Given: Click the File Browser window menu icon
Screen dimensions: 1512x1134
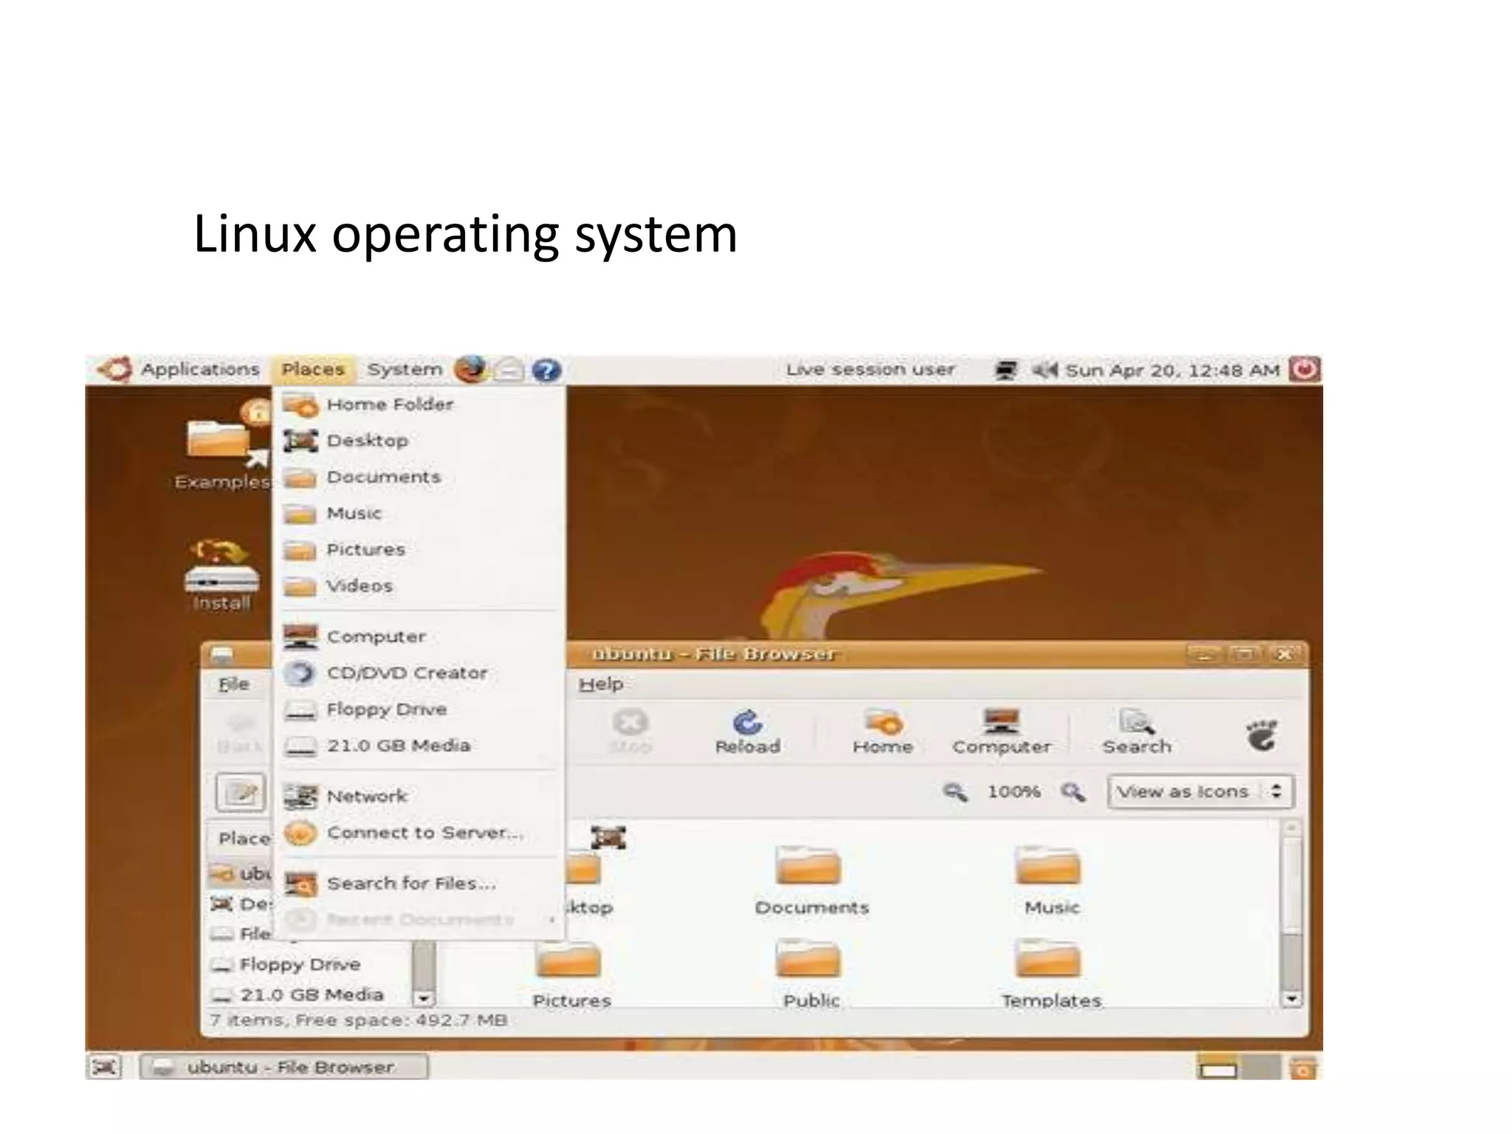Looking at the screenshot, I should point(222,654).
